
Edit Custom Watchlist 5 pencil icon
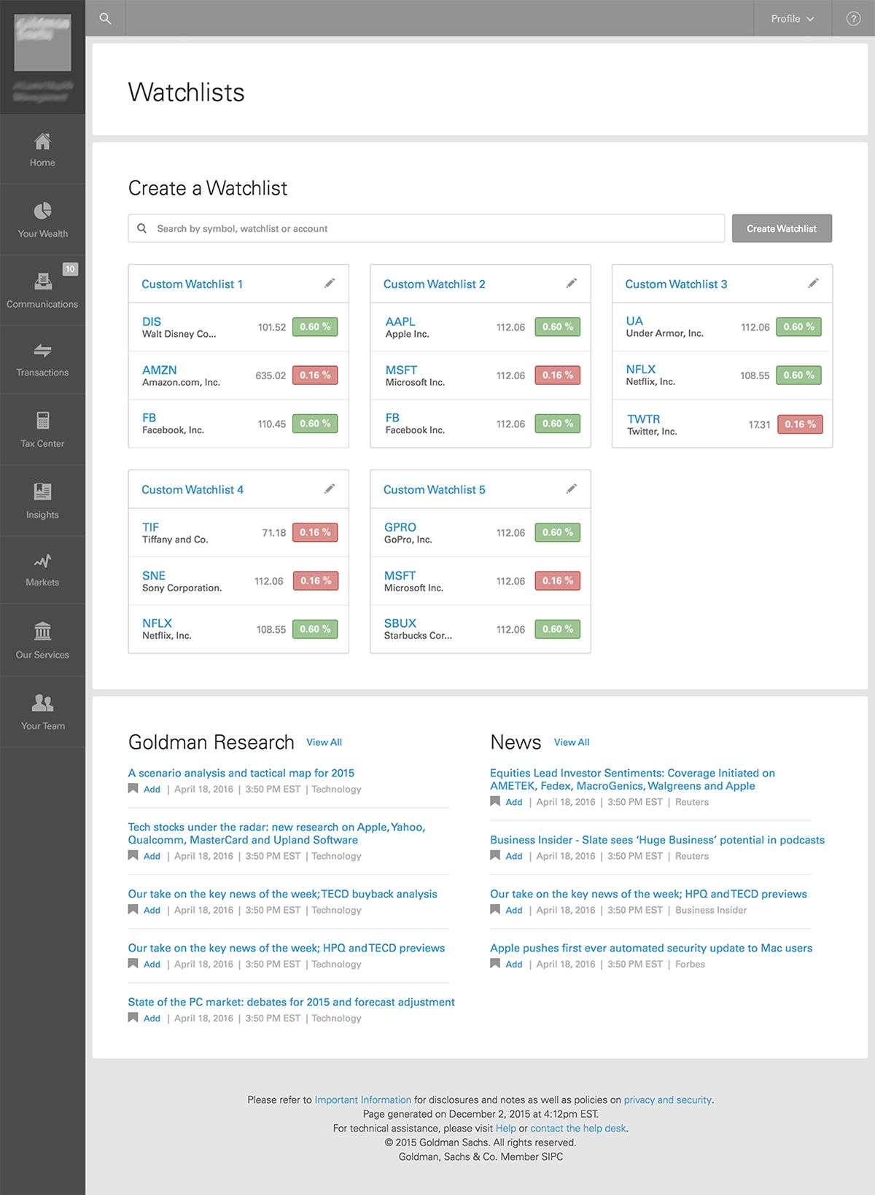click(x=572, y=488)
